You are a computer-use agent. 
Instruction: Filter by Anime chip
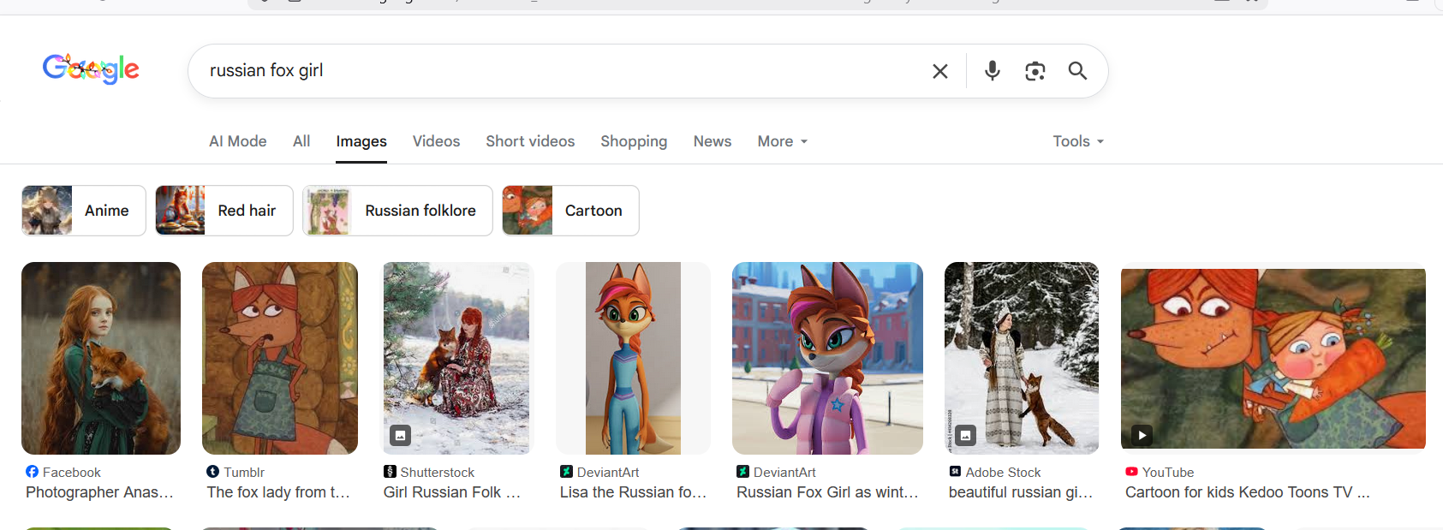click(84, 211)
